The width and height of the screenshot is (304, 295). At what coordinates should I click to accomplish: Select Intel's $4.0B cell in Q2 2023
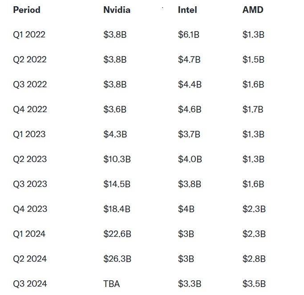(x=190, y=159)
